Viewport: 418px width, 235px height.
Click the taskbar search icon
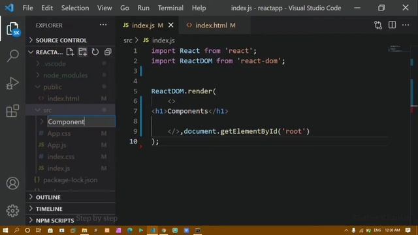pyautogui.click(x=16, y=230)
